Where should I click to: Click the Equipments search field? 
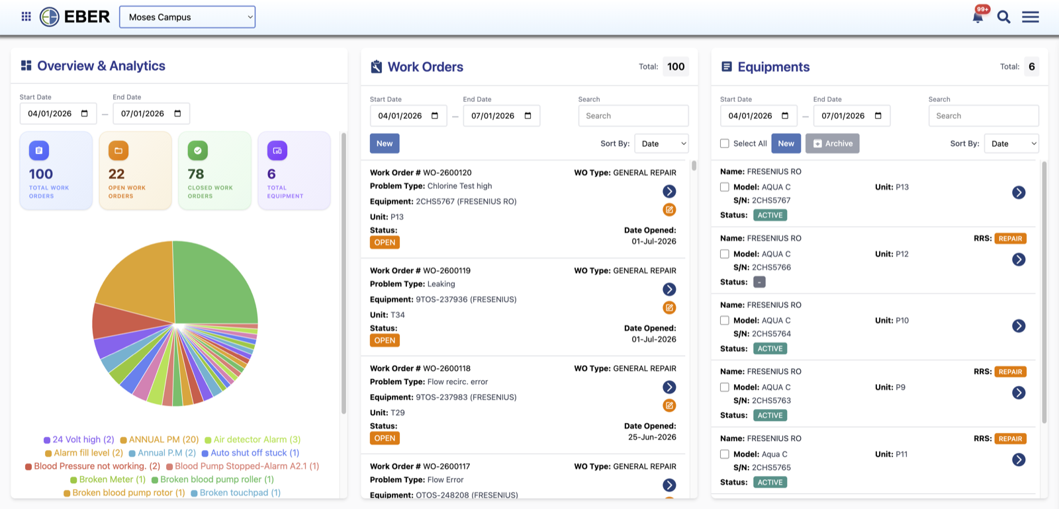pyautogui.click(x=984, y=116)
